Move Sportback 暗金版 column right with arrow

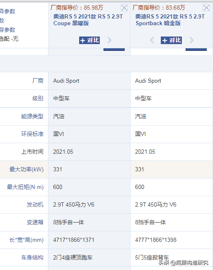[x=192, y=40]
